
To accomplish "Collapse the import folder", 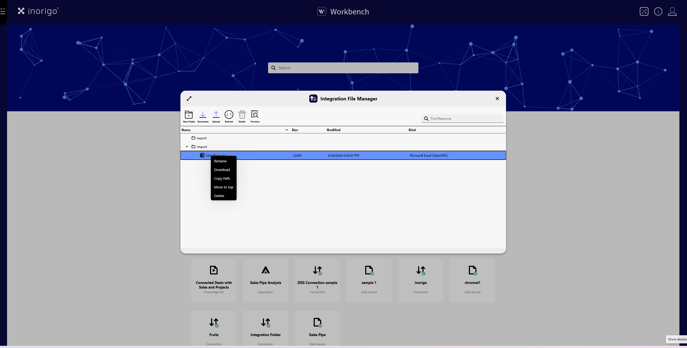I will click(x=187, y=147).
